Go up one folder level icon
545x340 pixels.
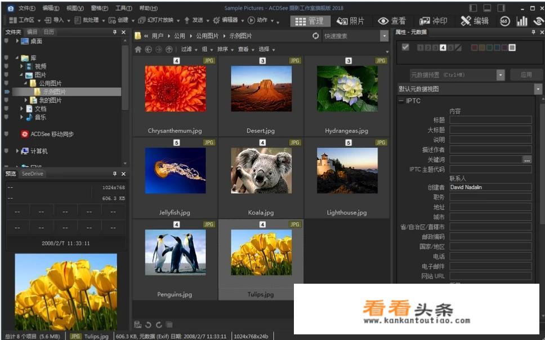pyautogui.click(x=169, y=50)
